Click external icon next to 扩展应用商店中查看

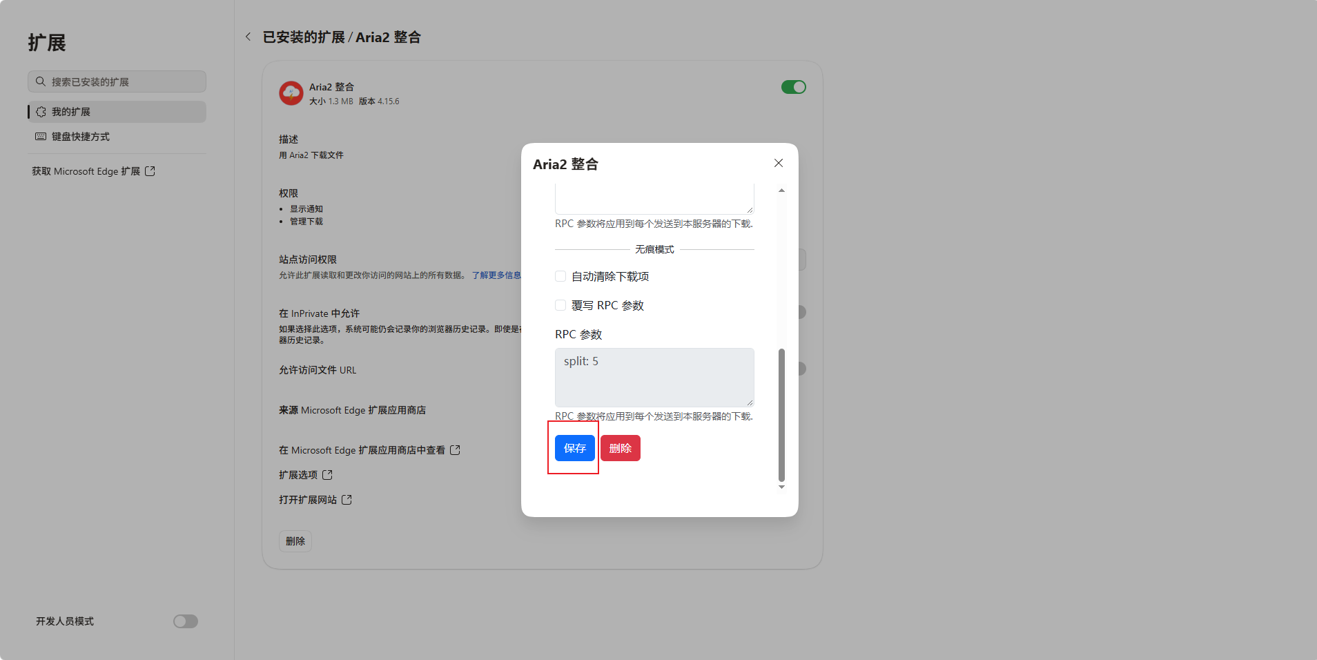pos(455,450)
